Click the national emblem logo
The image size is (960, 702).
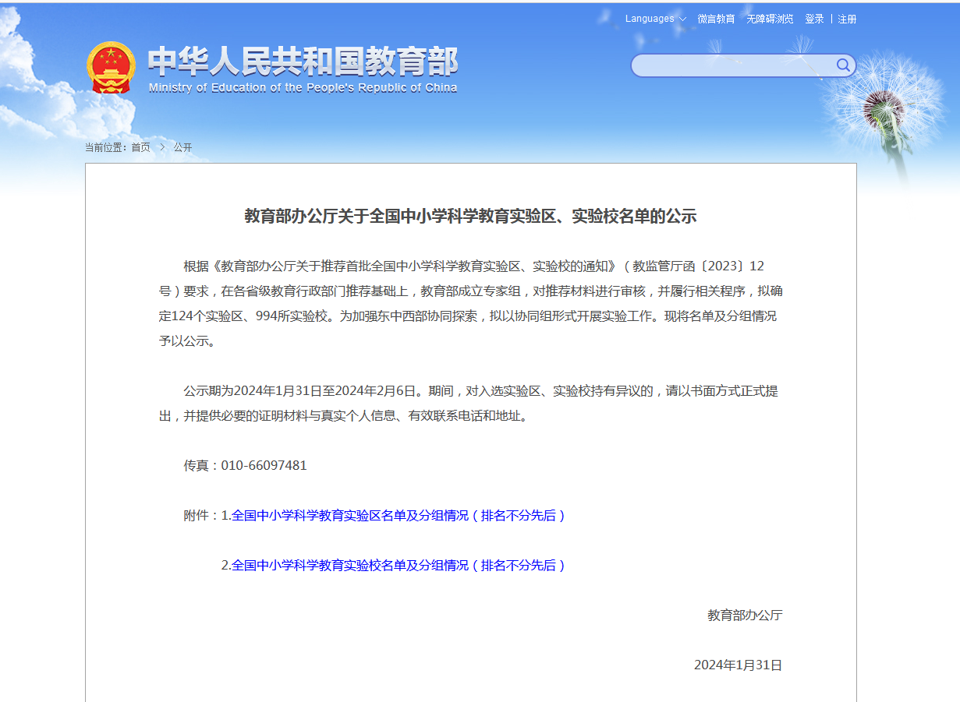111,68
